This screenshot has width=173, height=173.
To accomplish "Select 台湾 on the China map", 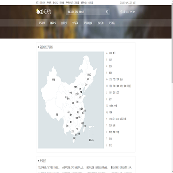I will (85, 126).
